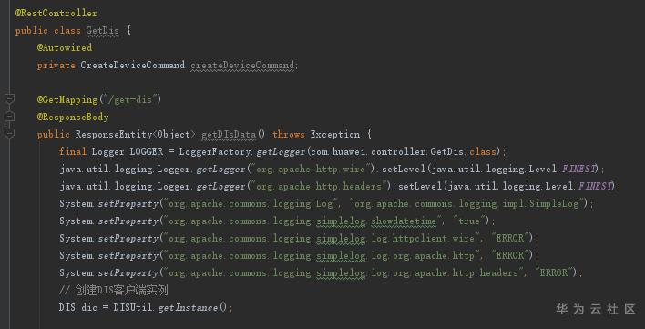Viewport: 645px width, 329px height.
Task: Select the "org.apache.commons.logging.Log" string
Action: pos(252,203)
